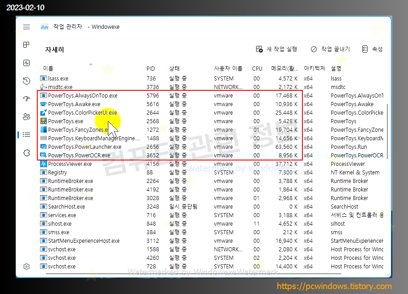Open the Processes page in sidebar
408x294 pixels.
pos(27,45)
